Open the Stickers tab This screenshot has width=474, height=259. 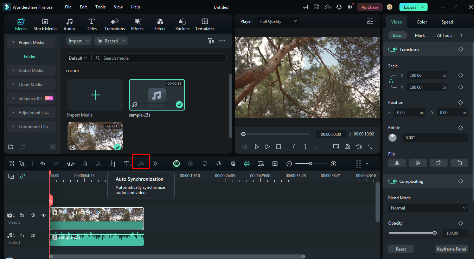182,25
